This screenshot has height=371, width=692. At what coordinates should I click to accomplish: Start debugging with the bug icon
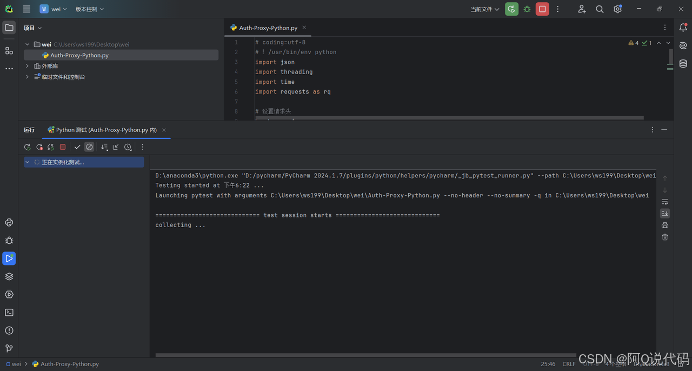pyautogui.click(x=527, y=9)
